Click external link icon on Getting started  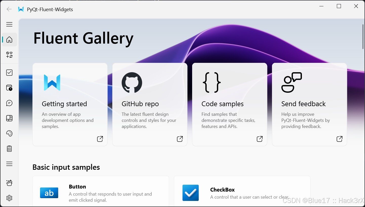coord(100,139)
